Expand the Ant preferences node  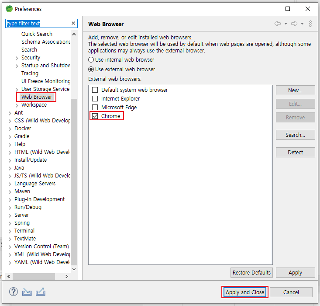(x=10, y=113)
